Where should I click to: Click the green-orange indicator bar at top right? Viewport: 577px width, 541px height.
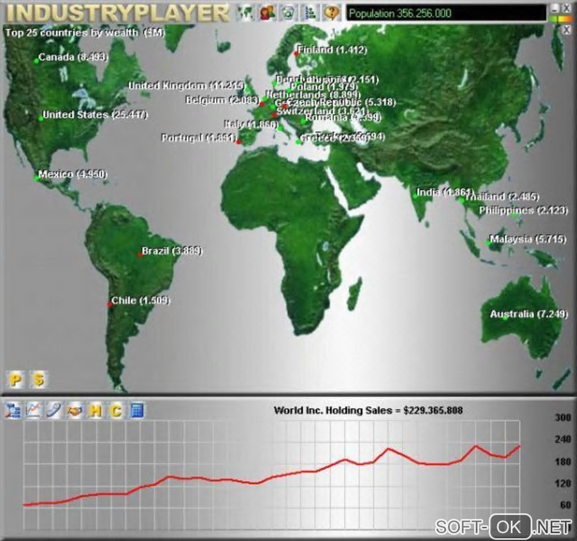pos(559,19)
